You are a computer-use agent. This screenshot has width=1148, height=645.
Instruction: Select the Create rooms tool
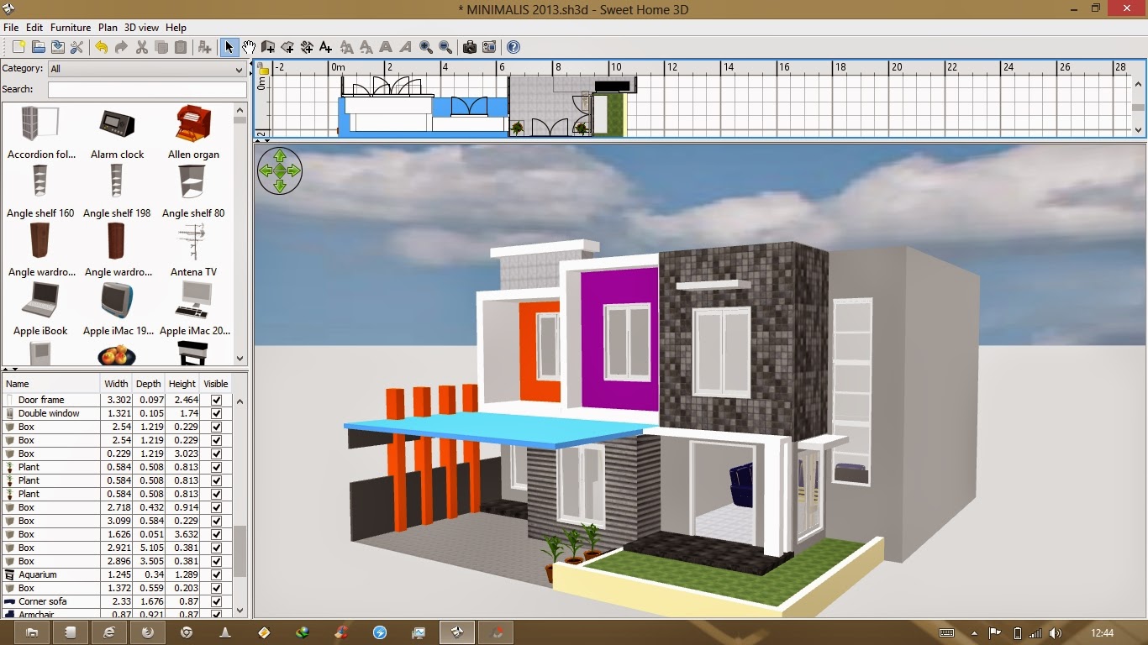pos(288,47)
